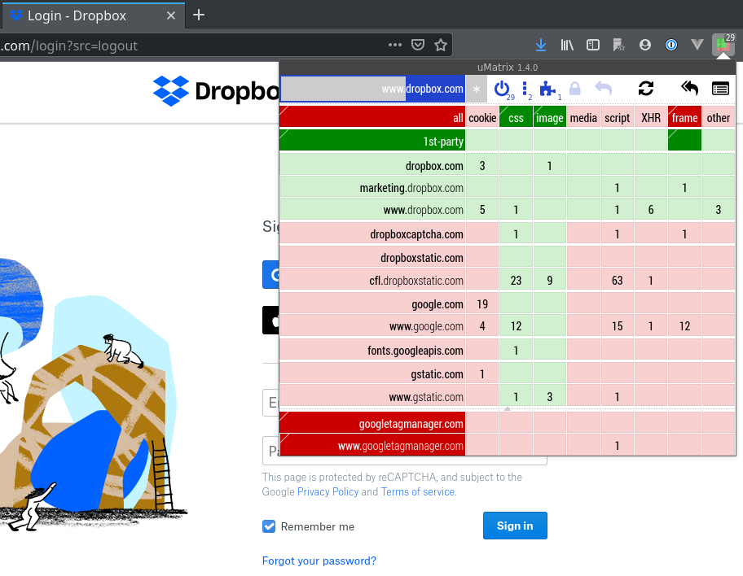Bookmark this page with the star
Image resolution: width=743 pixels, height=576 pixels.
[441, 45]
